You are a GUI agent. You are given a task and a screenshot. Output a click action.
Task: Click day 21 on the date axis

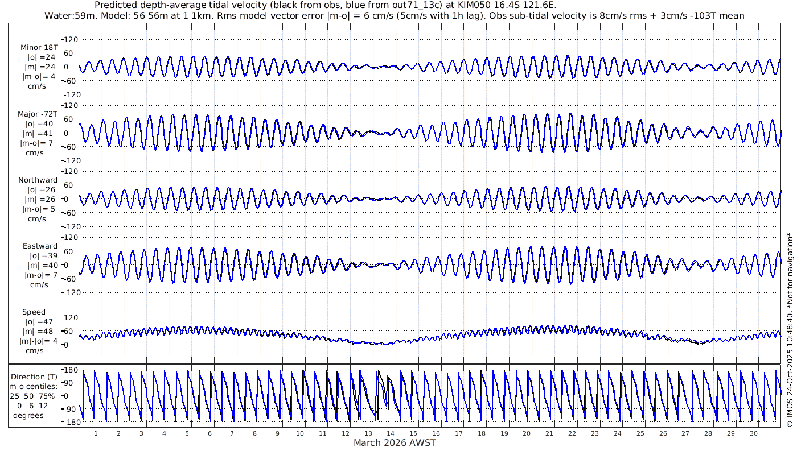pos(549,433)
